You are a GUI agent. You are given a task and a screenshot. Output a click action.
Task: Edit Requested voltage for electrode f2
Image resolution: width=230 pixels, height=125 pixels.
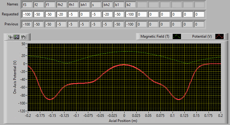(x=39, y=14)
